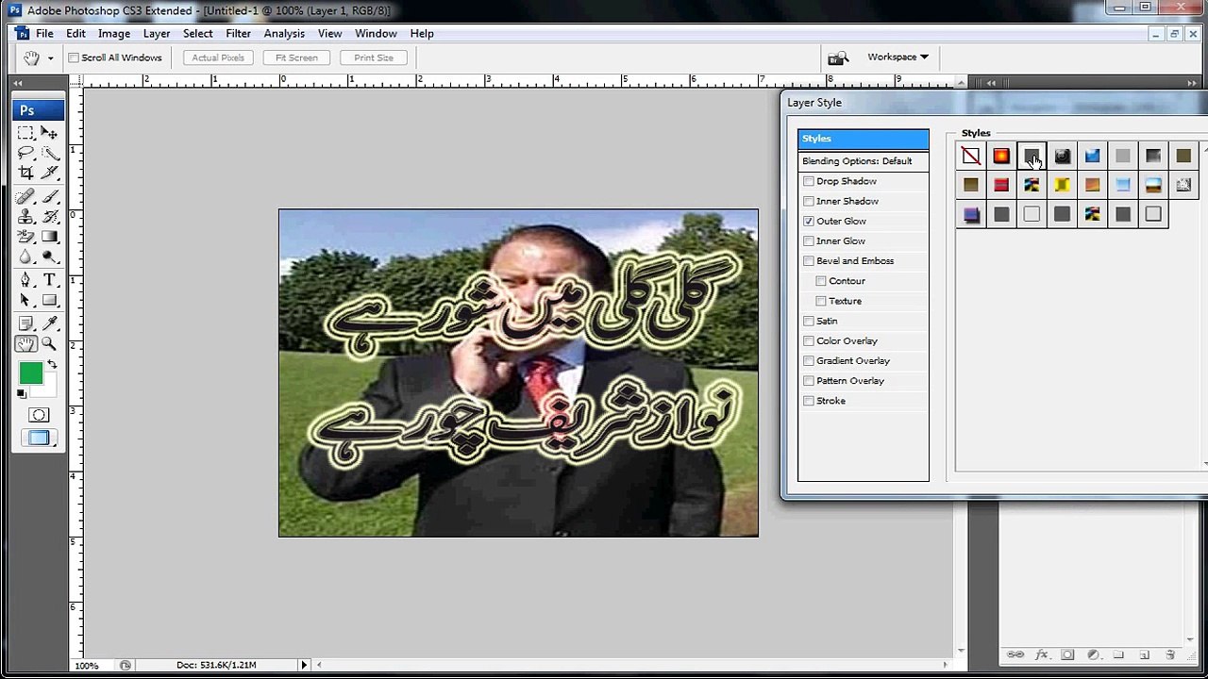Select the Brush tool
1208x679 pixels.
(x=50, y=196)
